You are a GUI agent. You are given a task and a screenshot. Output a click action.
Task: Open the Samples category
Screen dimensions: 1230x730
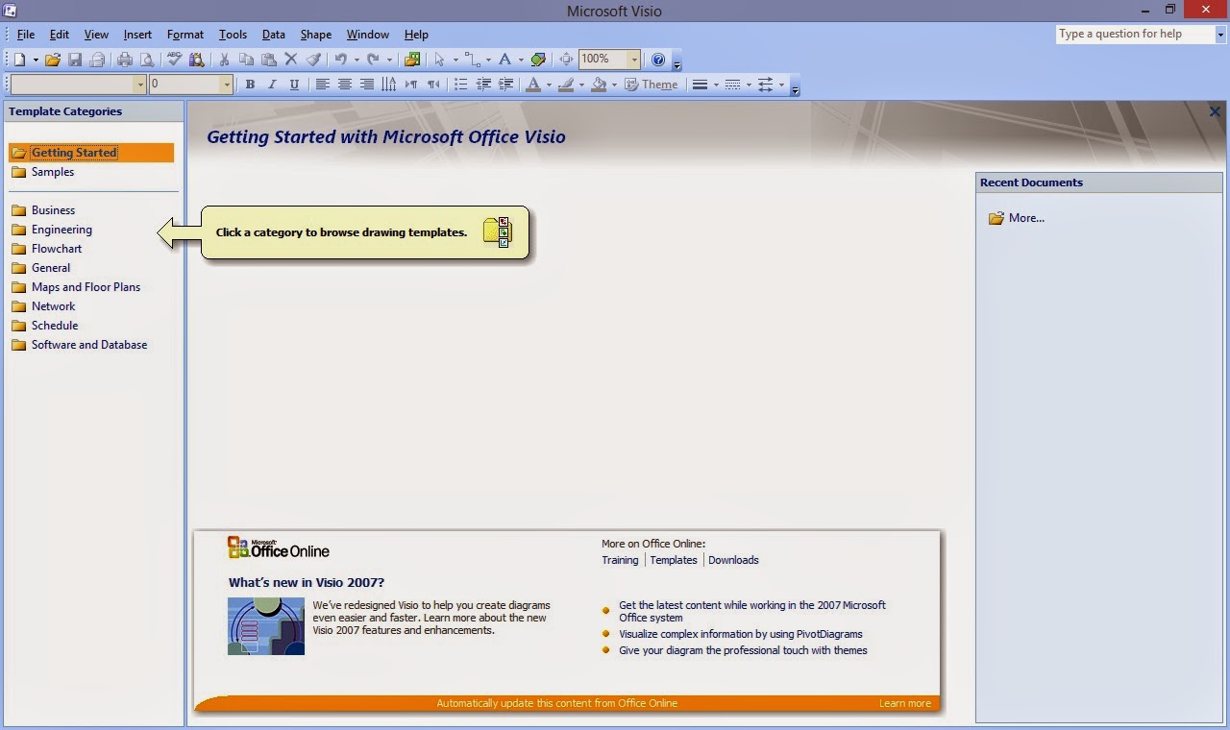pos(52,172)
